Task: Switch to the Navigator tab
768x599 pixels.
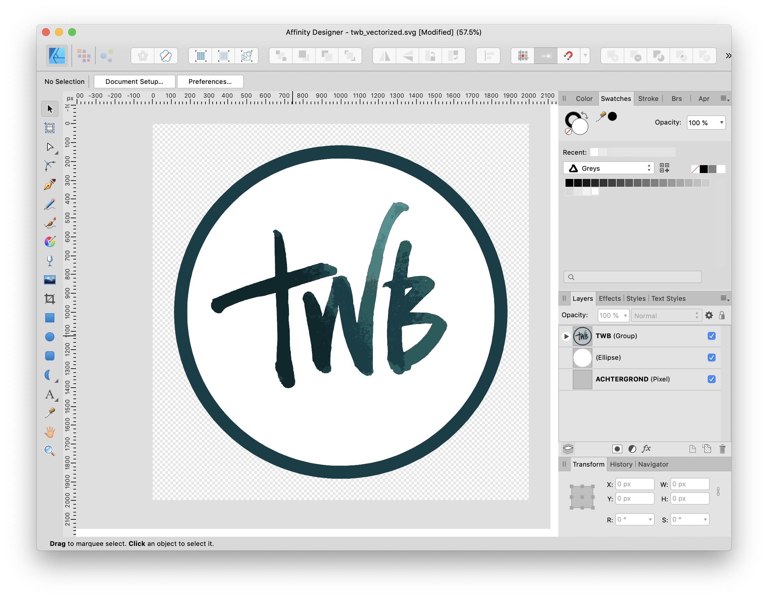Action: coord(653,464)
